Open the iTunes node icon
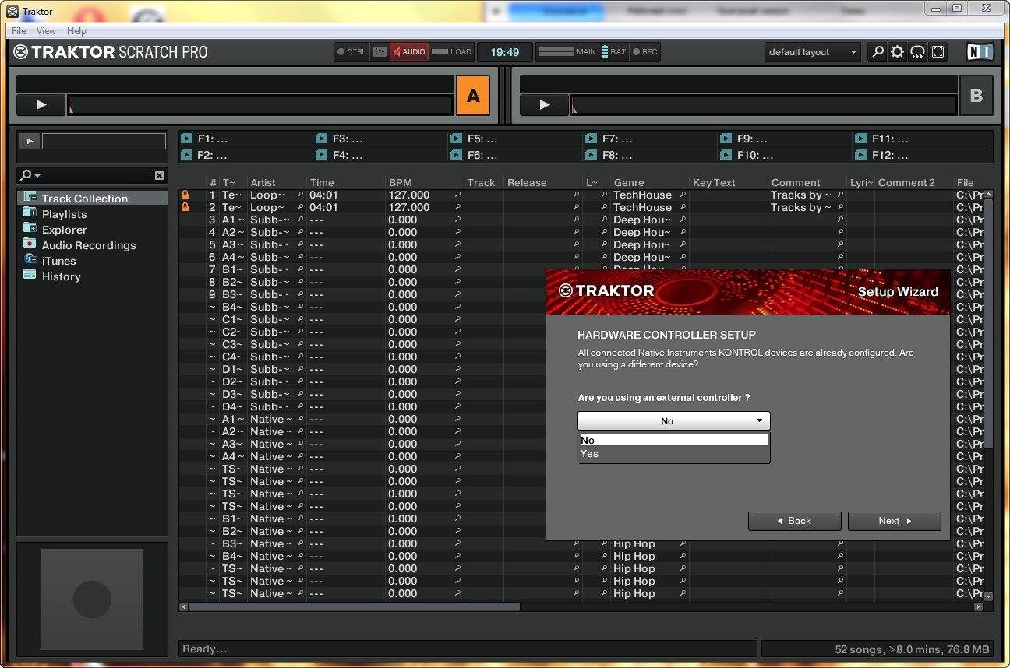The width and height of the screenshot is (1010, 668). (30, 260)
